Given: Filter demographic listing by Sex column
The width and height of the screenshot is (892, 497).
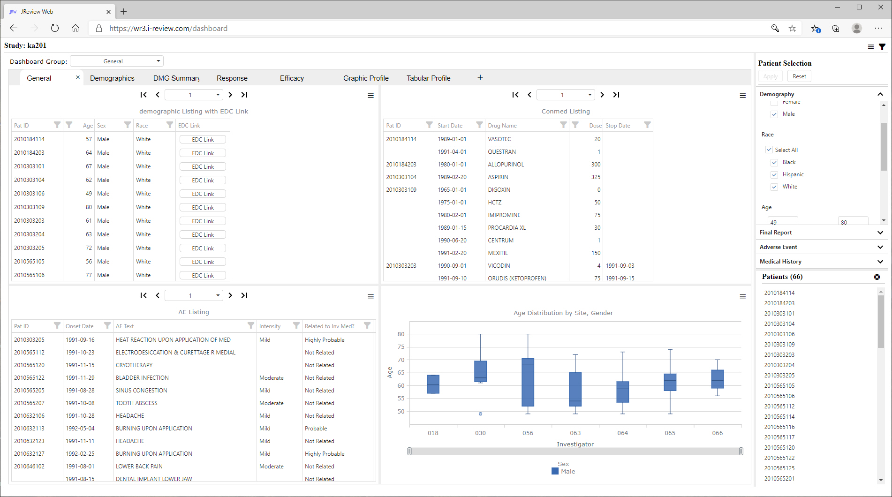Looking at the screenshot, I should click(127, 125).
